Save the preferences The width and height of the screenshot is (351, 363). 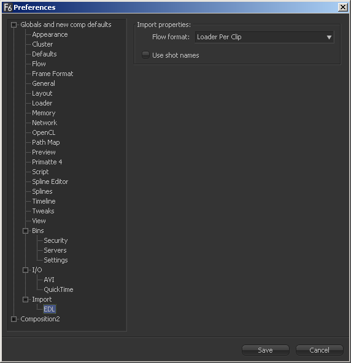pos(266,350)
